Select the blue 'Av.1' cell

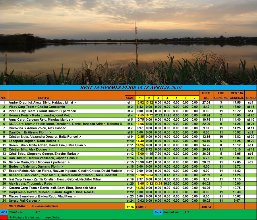click(x=4, y=212)
